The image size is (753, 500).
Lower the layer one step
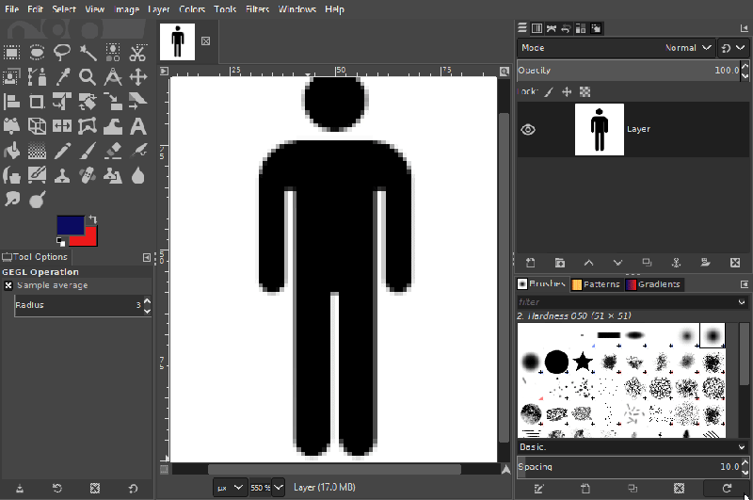[617, 263]
